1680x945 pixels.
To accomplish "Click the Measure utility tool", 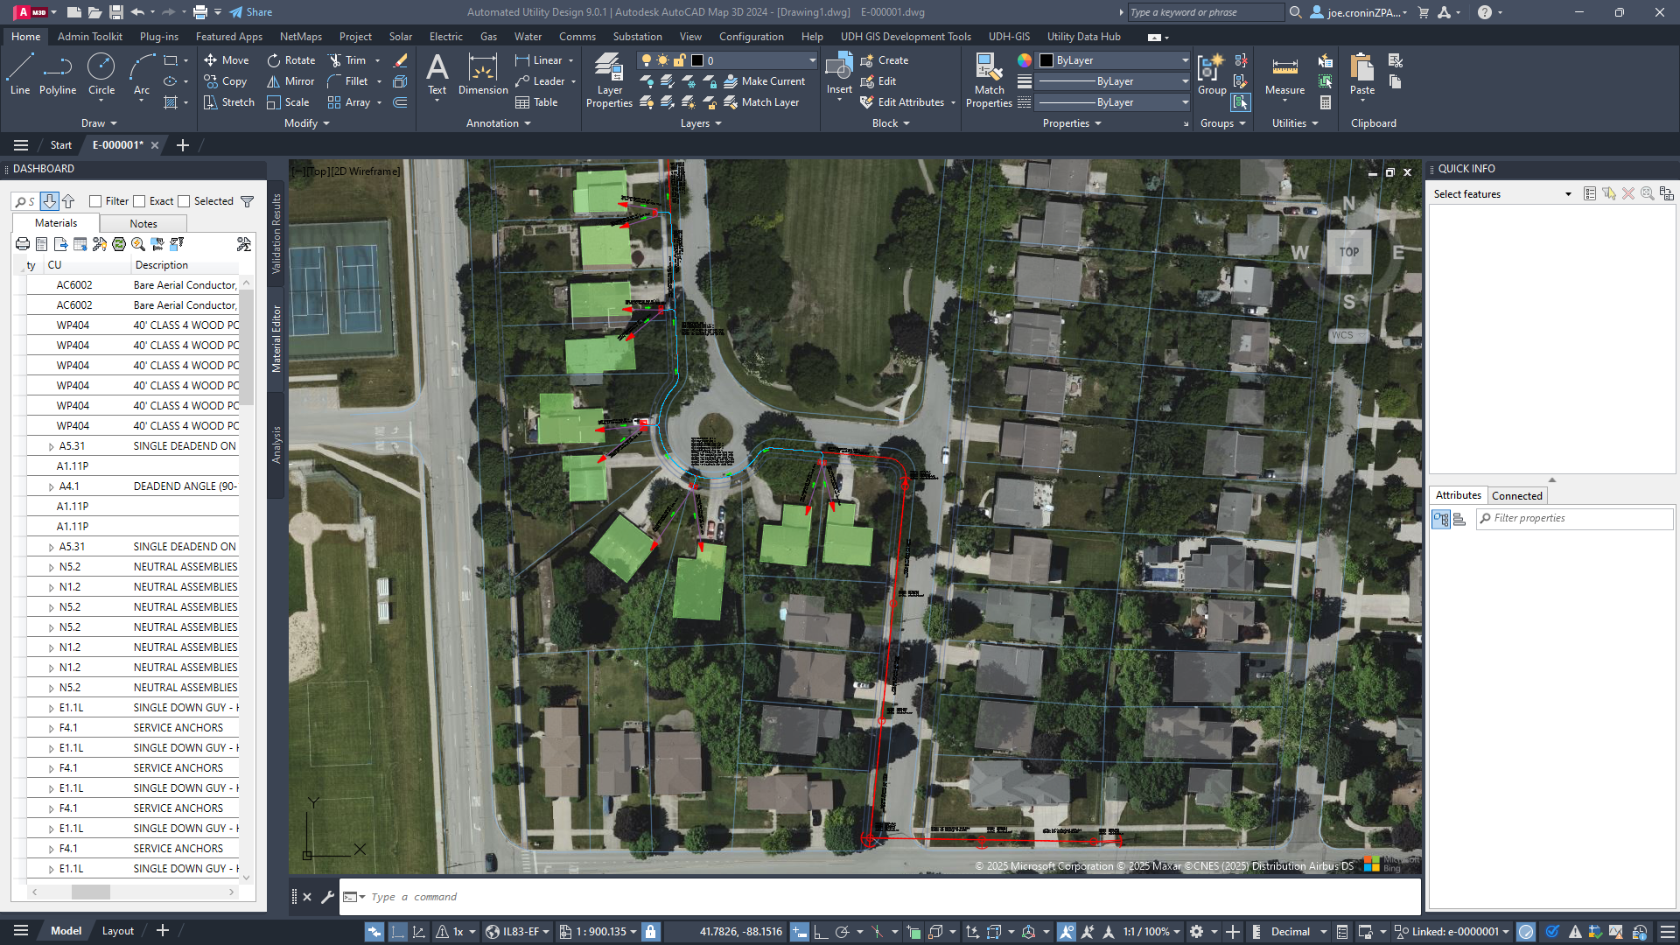I will point(1284,73).
